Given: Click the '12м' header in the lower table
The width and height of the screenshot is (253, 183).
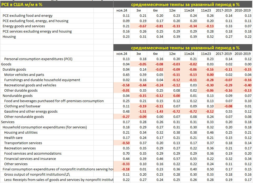Looking at the screenshot, I should click(172, 54).
